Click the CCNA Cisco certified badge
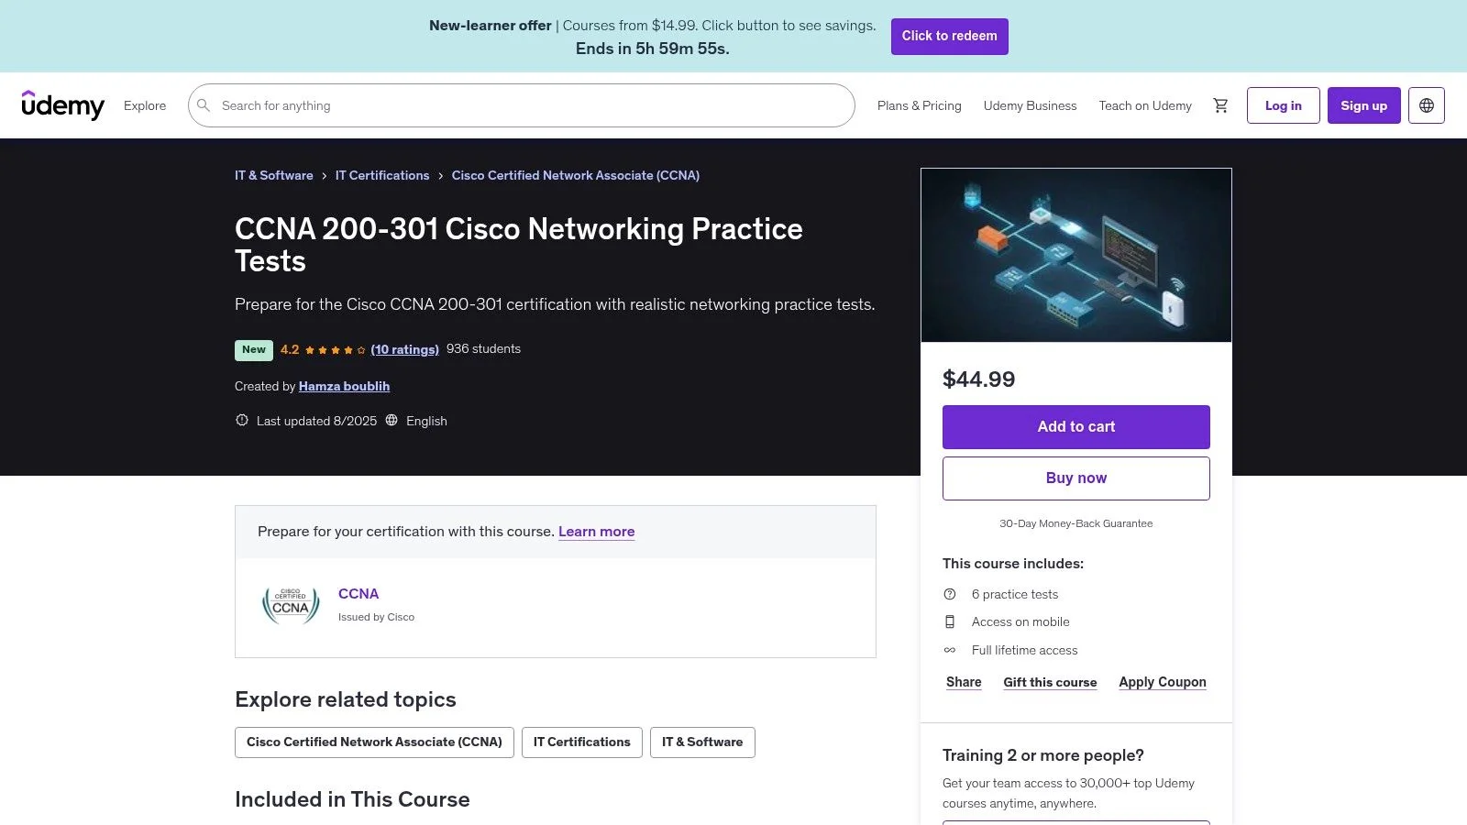The image size is (1467, 825). point(291,606)
